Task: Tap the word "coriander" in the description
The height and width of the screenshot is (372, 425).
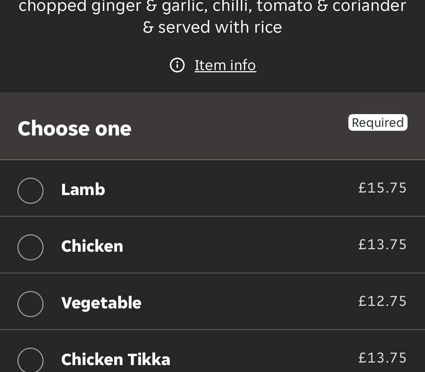Action: 369,6
